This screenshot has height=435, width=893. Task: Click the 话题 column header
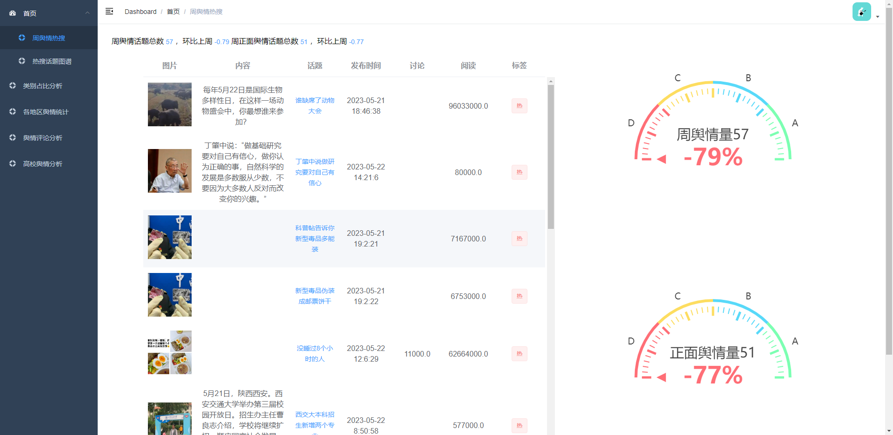[315, 65]
